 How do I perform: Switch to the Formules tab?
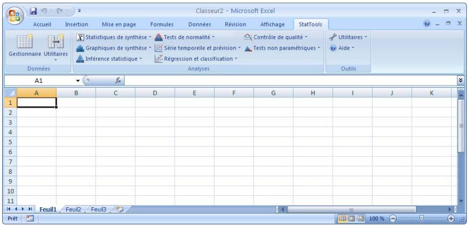tap(162, 24)
